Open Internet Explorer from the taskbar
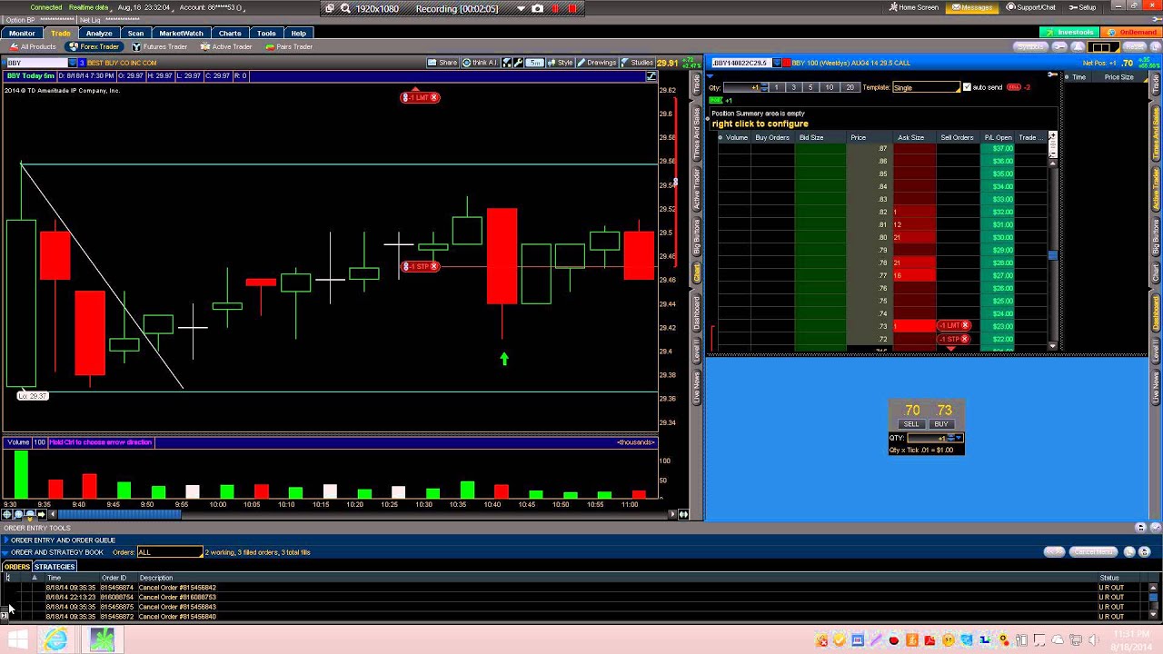Viewport: 1163px width, 654px height. point(54,640)
